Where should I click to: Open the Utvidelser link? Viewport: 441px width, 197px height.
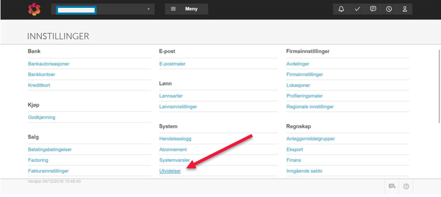point(170,171)
